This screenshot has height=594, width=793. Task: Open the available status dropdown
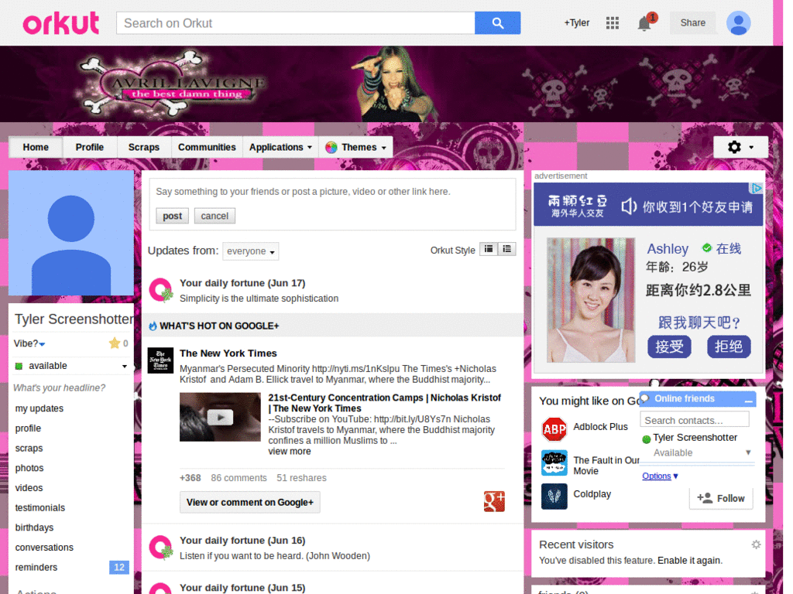click(124, 366)
